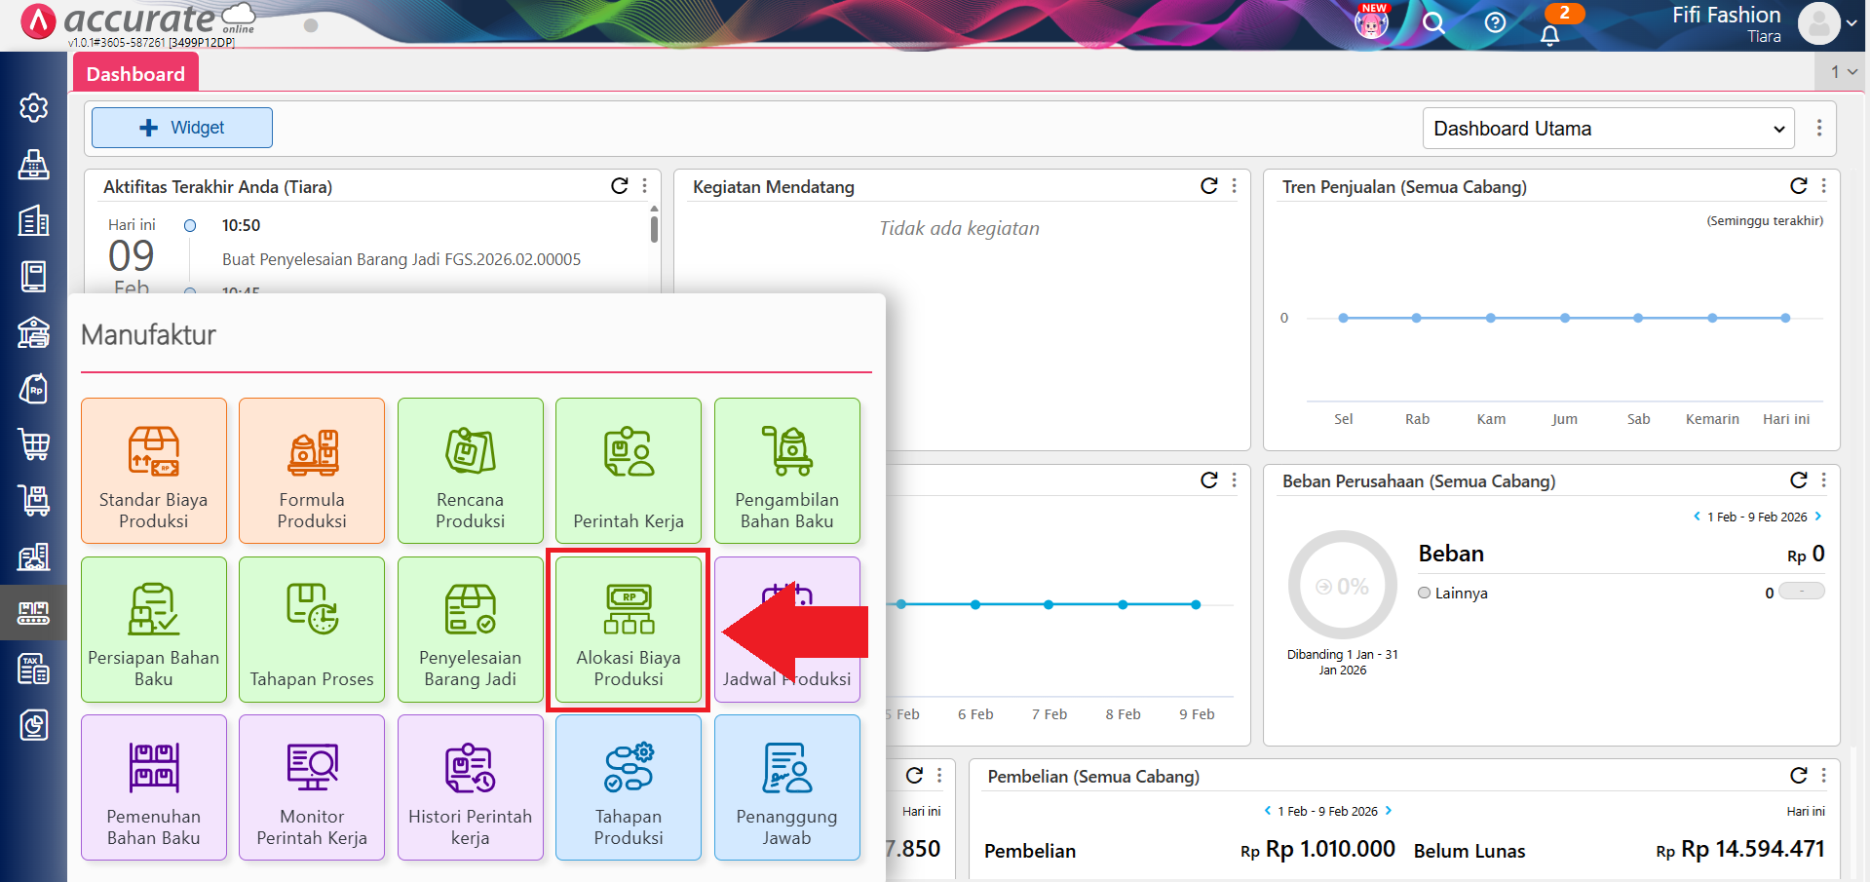Open Penyelesaian Barang Jadi tile
1870x882 pixels.
(470, 630)
